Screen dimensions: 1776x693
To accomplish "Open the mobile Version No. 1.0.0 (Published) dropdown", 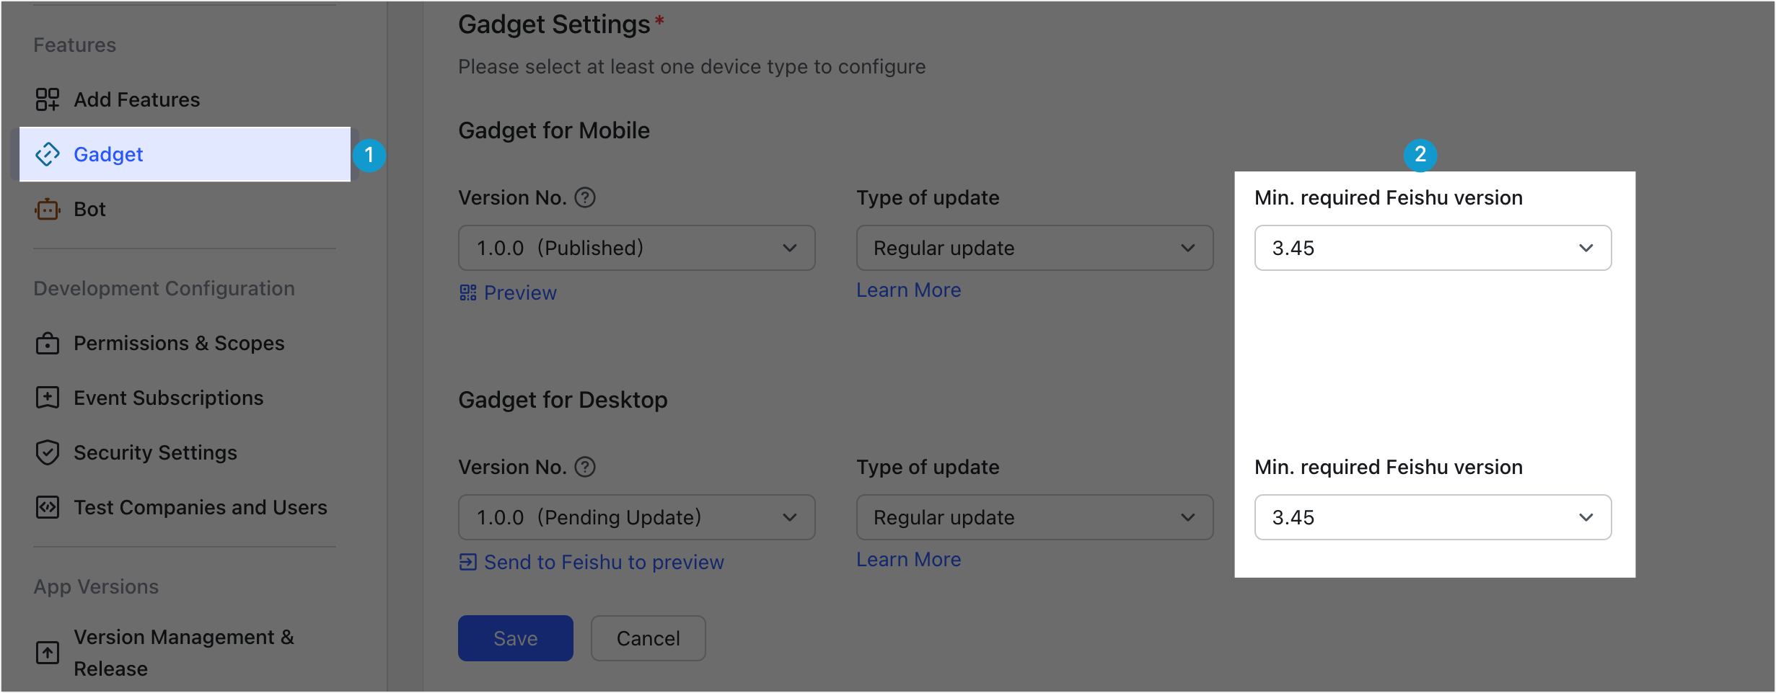I will pos(637,248).
